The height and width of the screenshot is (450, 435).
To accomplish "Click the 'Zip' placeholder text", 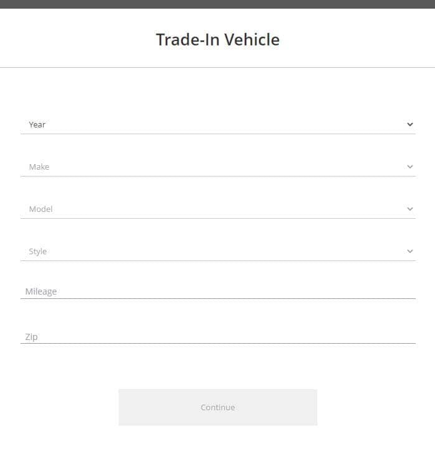I will click(x=31, y=337).
